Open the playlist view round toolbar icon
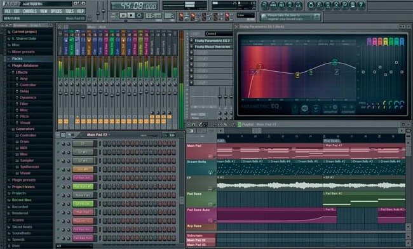Screen dimensions: 413x249 tap(265, 4)
